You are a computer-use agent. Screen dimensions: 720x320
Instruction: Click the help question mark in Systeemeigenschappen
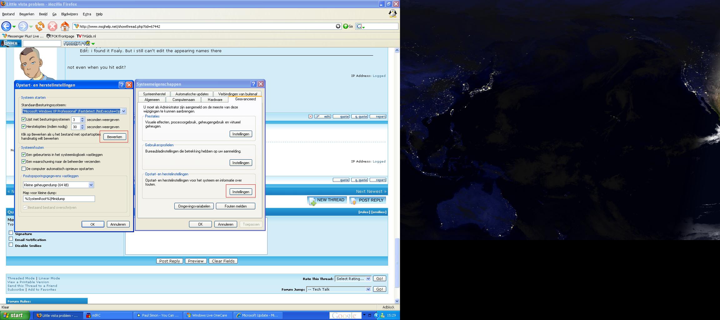pos(253,84)
